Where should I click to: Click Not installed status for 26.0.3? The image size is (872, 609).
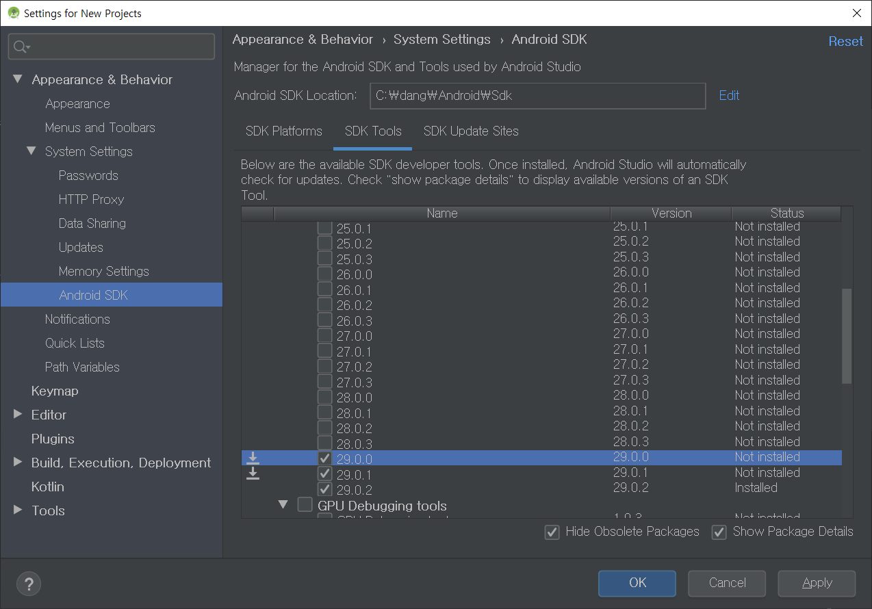(x=767, y=318)
